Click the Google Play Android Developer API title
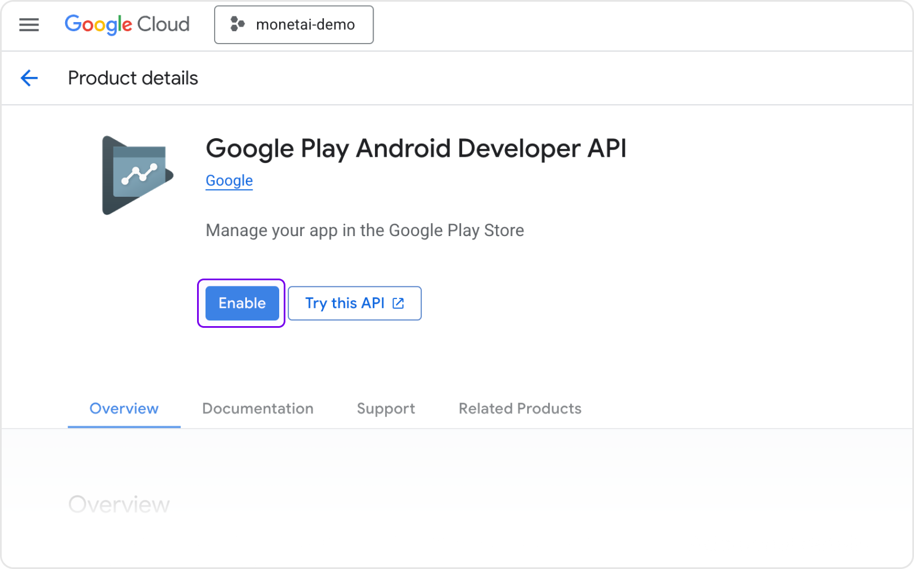 (416, 149)
